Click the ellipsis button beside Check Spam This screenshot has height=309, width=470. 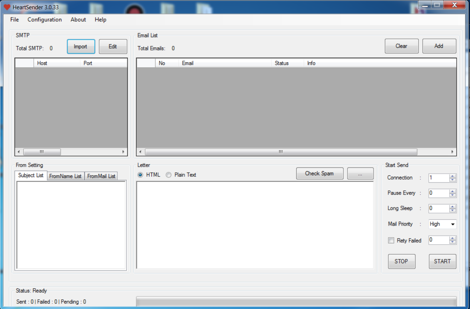coord(360,173)
